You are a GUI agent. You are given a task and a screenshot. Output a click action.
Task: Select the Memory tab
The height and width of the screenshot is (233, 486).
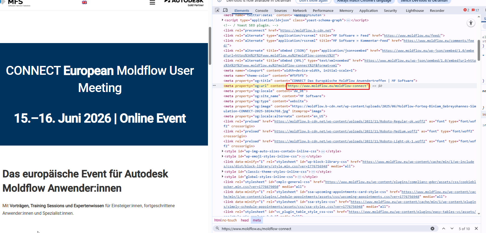(346, 10)
